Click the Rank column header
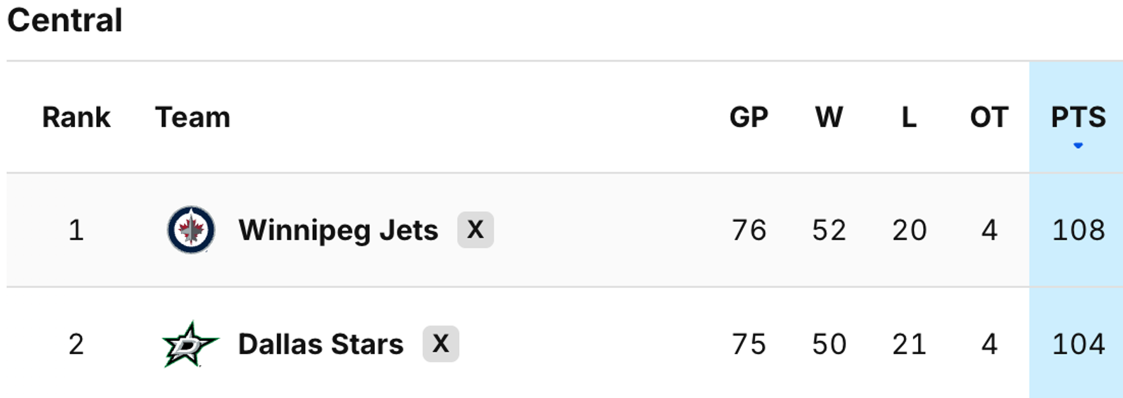This screenshot has width=1123, height=398. [76, 118]
